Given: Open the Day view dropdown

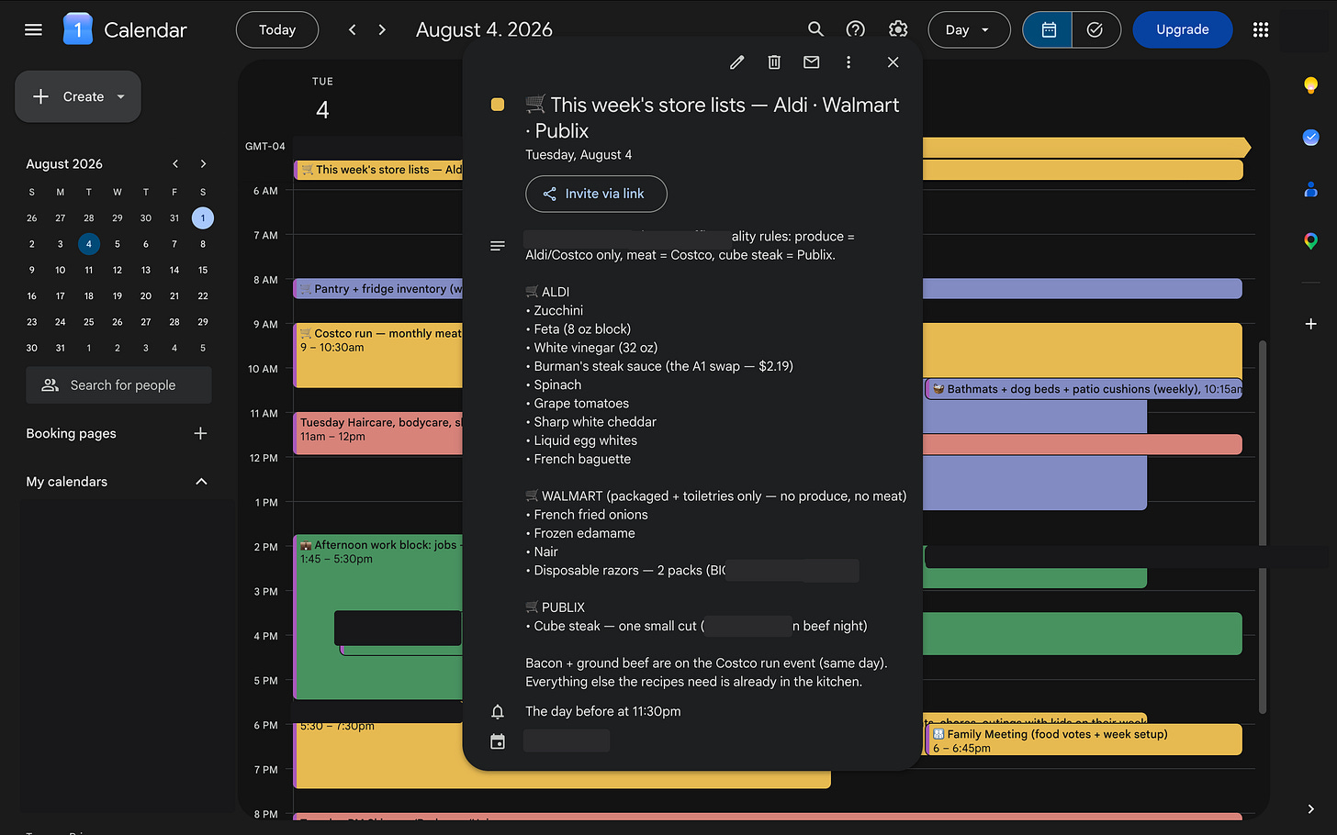Looking at the screenshot, I should point(969,29).
